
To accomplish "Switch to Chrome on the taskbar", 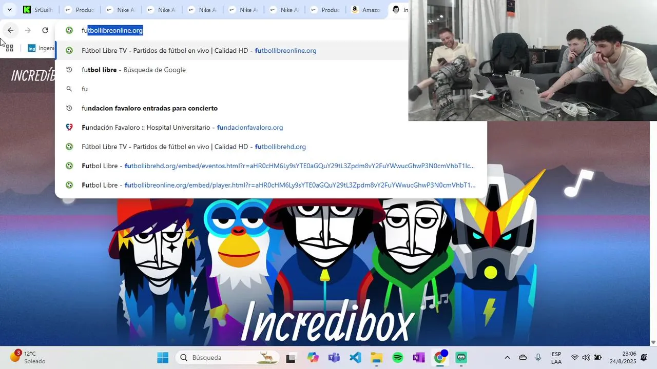I will (440, 358).
